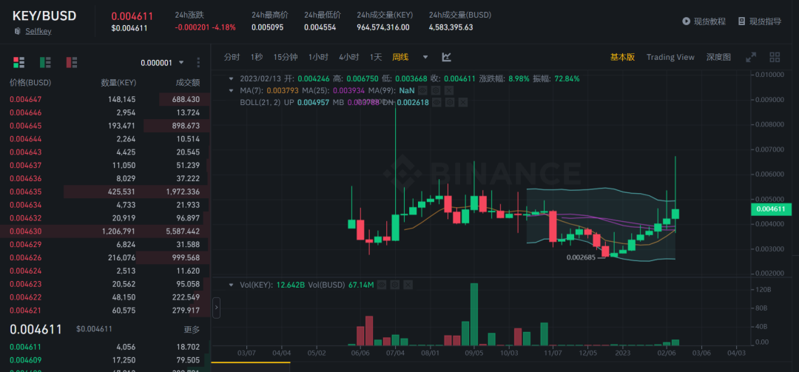
Task: Toggle BOLL indicator visibility eye
Action: (x=436, y=102)
